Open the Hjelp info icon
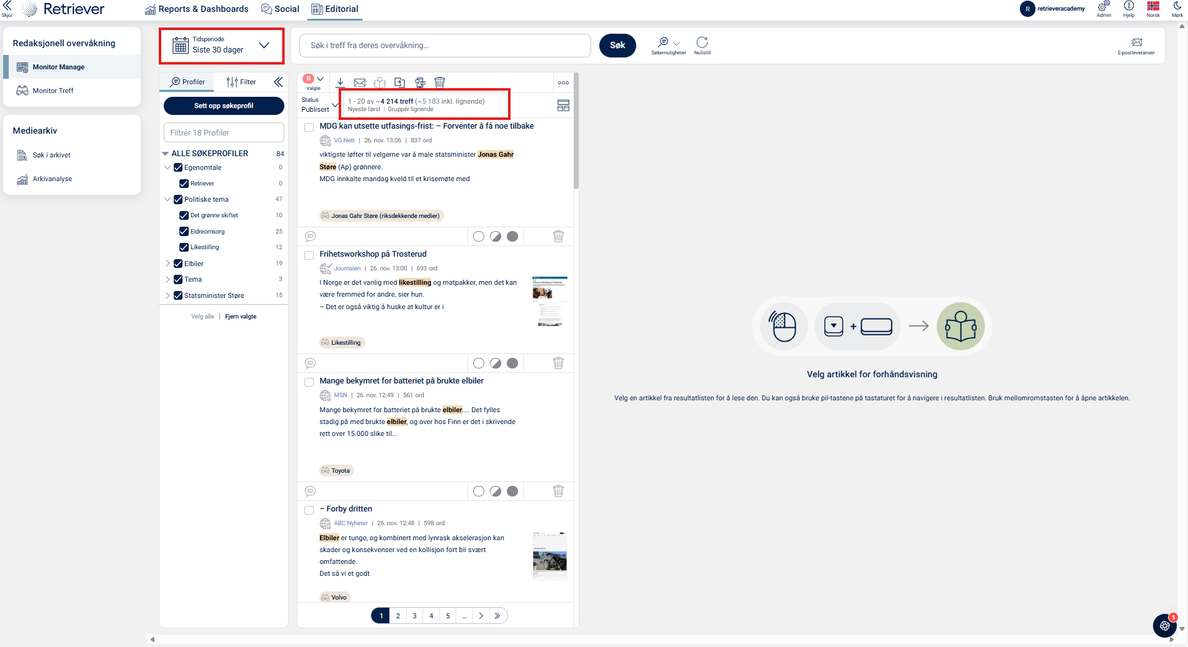This screenshot has height=647, width=1188. click(x=1129, y=9)
